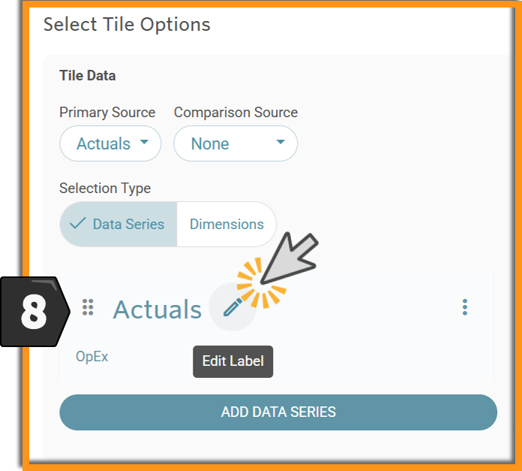Open the three-dot menu for Actuals series

coord(465,307)
